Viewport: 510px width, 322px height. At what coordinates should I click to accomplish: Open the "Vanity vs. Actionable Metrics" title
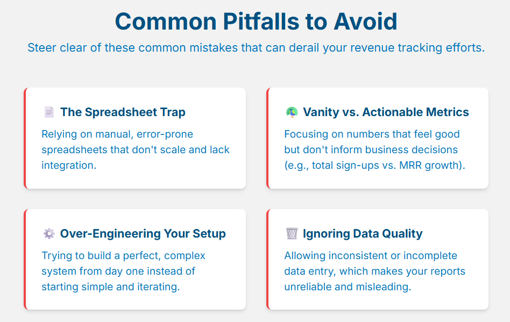click(x=386, y=112)
